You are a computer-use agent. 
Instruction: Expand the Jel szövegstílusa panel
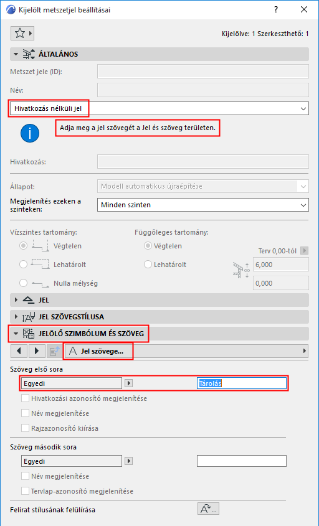click(x=16, y=317)
